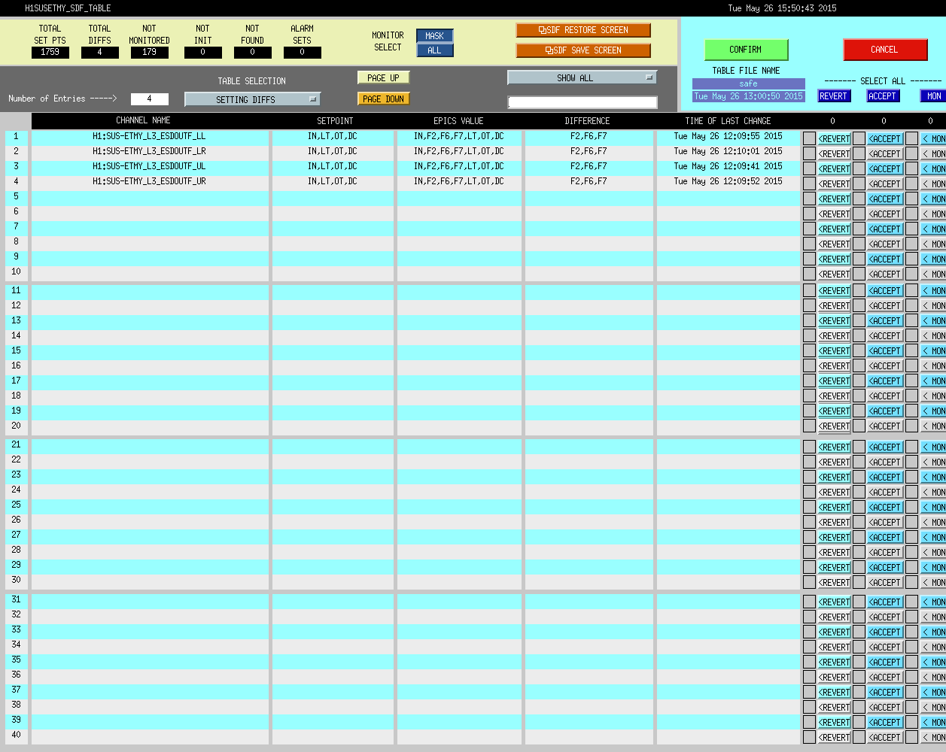The width and height of the screenshot is (946, 752).
Task: Select all MON in the SELECT ALL section
Action: [933, 96]
